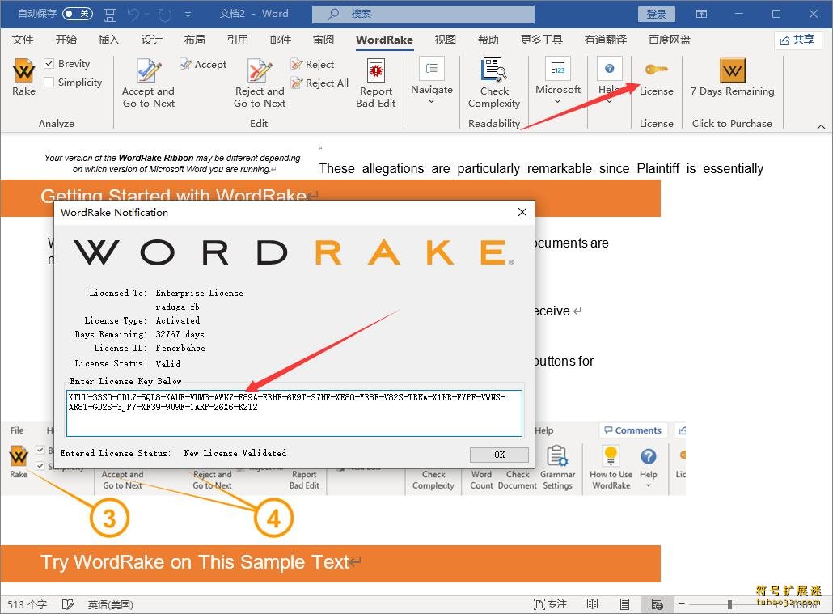
Task: Switch to the 插入 tab
Action: point(109,40)
